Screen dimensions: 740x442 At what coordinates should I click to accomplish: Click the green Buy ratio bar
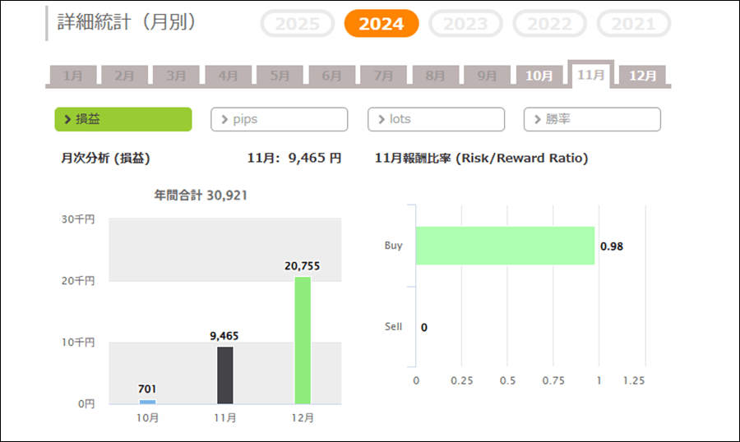(x=505, y=246)
